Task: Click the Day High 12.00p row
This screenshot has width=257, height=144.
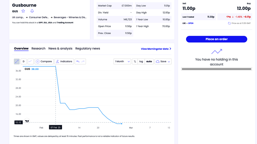Action: (153, 12)
